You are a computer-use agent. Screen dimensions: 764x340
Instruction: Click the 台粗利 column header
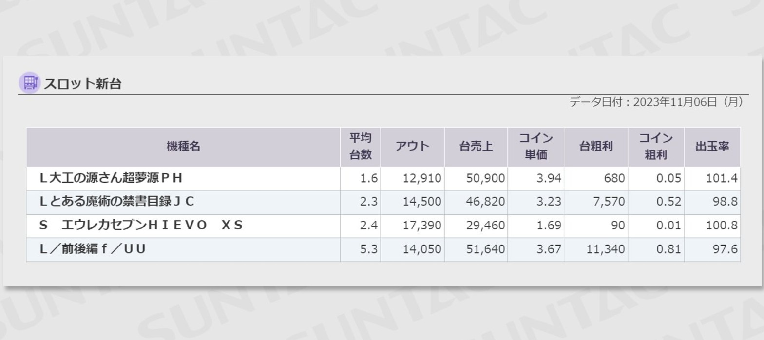(596, 147)
